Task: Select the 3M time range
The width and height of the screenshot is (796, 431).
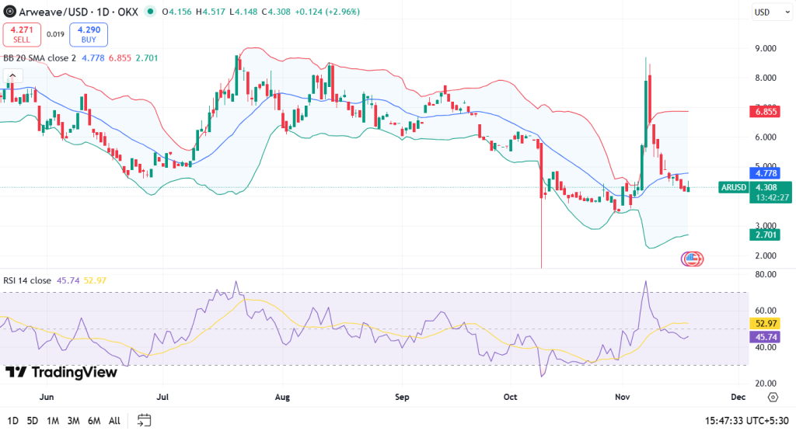Action: click(x=73, y=421)
